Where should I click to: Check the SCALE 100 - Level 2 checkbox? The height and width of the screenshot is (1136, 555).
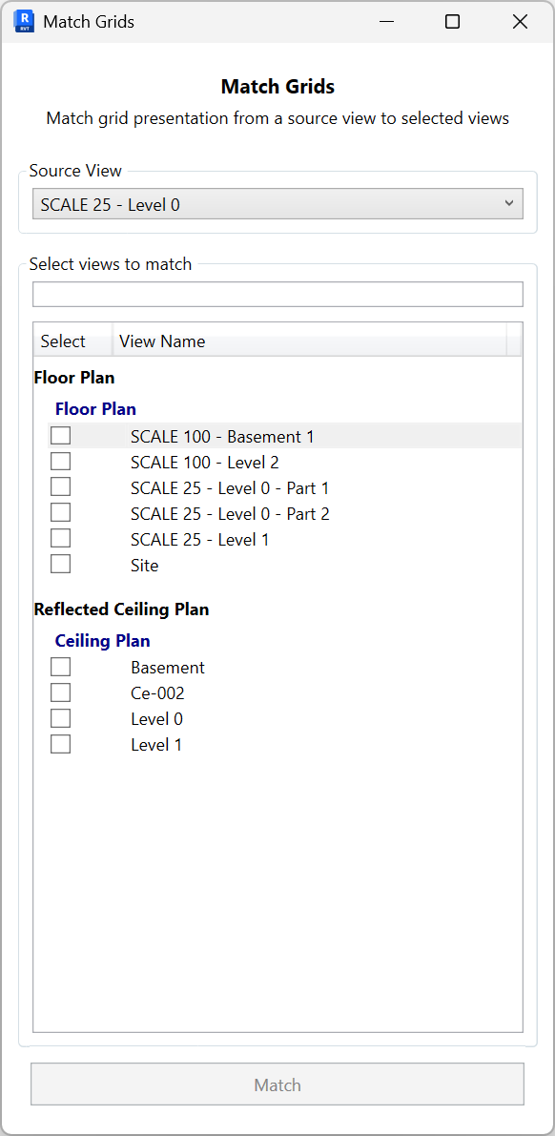60,461
